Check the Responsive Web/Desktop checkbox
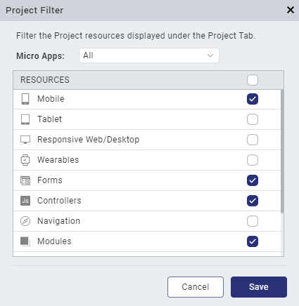This screenshot has width=299, height=306. click(253, 140)
